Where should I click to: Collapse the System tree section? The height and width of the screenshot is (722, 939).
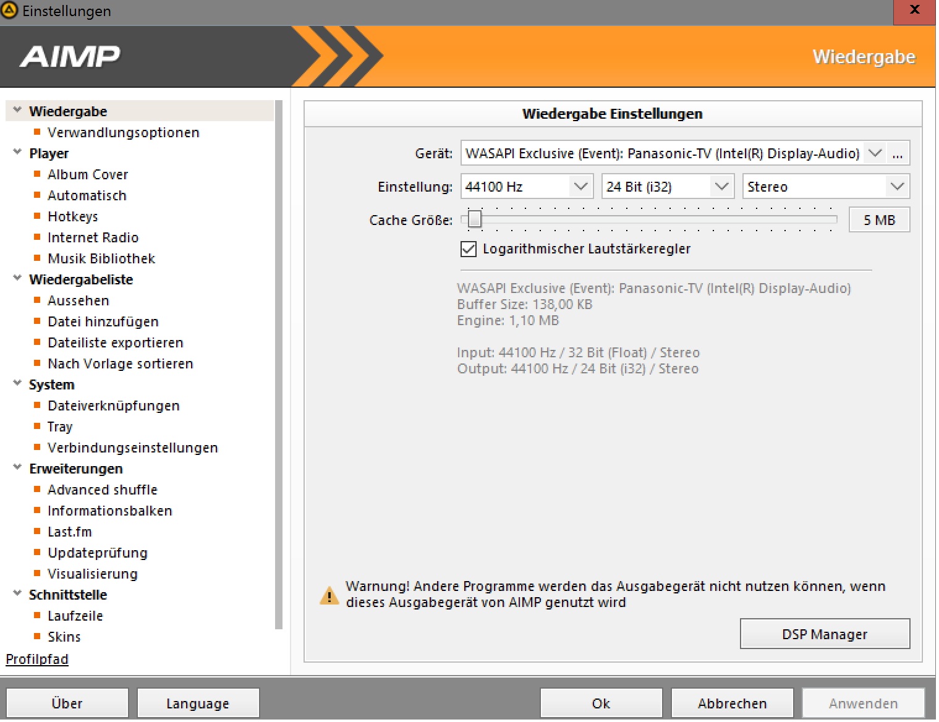tap(17, 383)
